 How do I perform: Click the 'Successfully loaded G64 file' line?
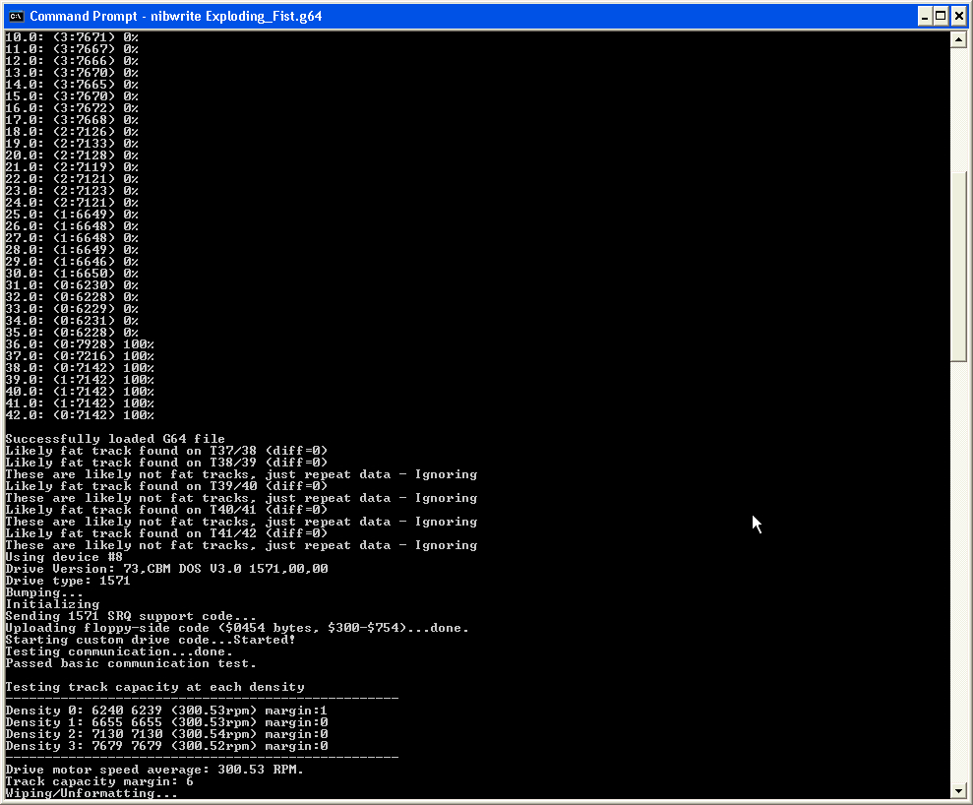(x=115, y=439)
